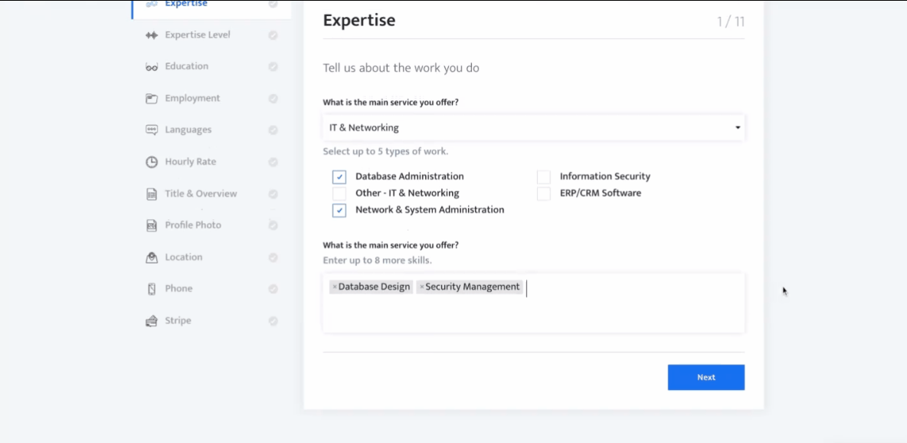
Task: Click the Employment folder icon
Action: pyautogui.click(x=152, y=99)
